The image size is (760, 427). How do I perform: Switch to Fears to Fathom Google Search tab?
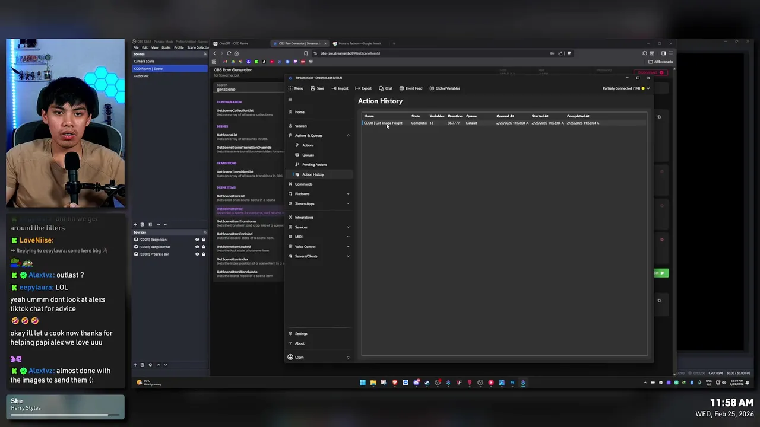tap(360, 43)
